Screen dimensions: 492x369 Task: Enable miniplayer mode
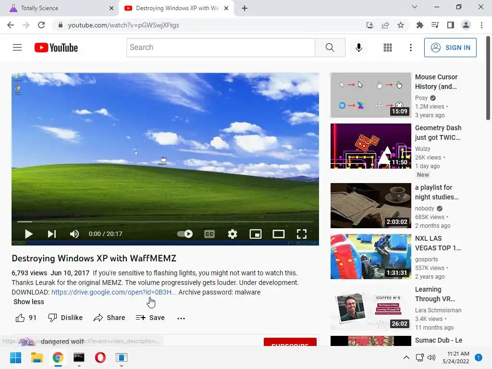click(256, 234)
